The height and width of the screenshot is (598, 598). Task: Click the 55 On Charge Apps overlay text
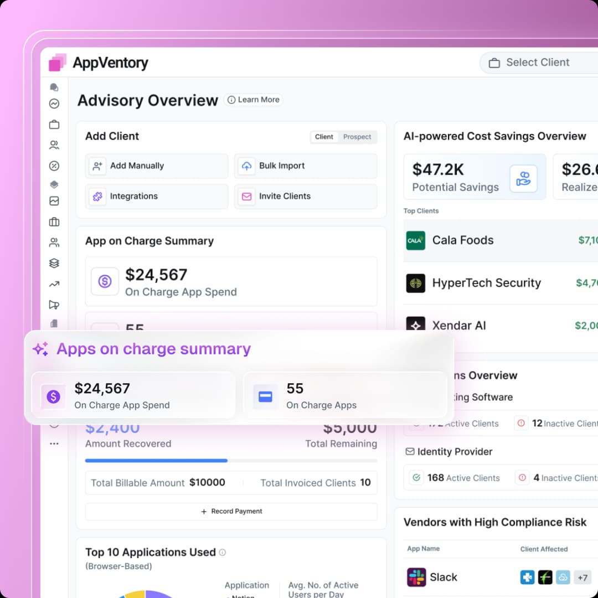[322, 396]
